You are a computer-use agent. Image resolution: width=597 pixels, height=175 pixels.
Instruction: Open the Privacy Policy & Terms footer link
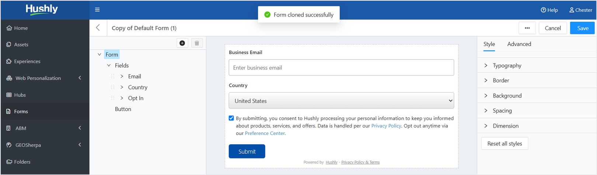coord(360,162)
